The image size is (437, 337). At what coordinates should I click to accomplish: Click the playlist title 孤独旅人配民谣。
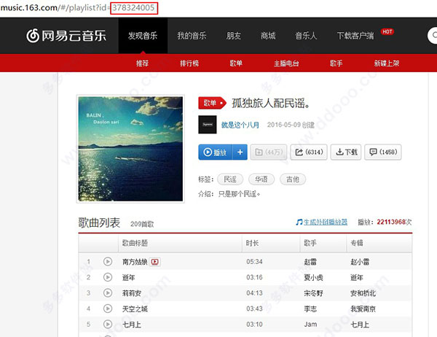click(271, 103)
